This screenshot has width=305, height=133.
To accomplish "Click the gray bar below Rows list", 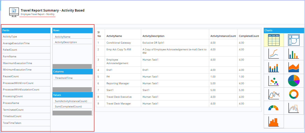I will click(72, 66).
